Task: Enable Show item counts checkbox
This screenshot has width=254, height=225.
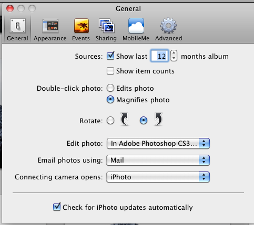Action: pos(110,71)
